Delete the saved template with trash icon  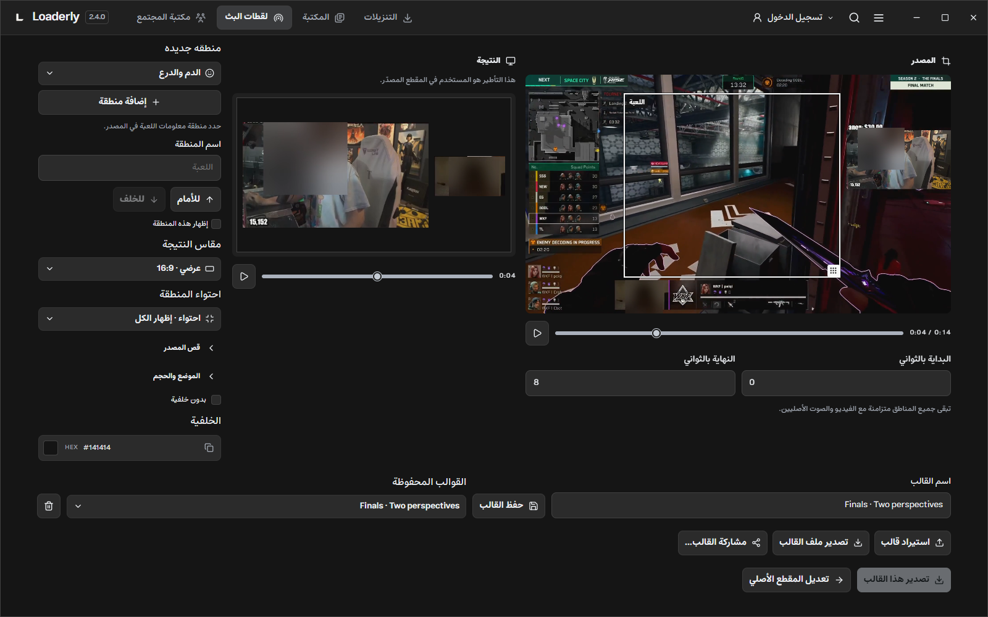pos(49,507)
